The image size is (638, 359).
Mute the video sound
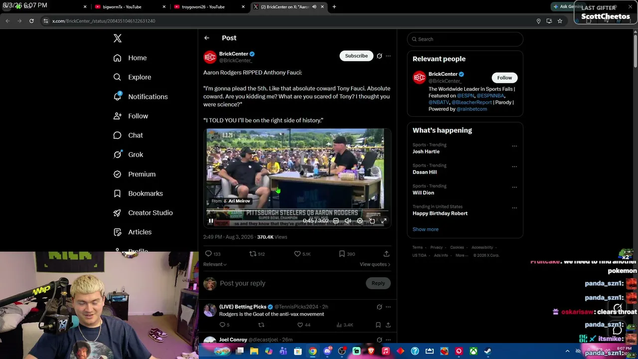[348, 221]
